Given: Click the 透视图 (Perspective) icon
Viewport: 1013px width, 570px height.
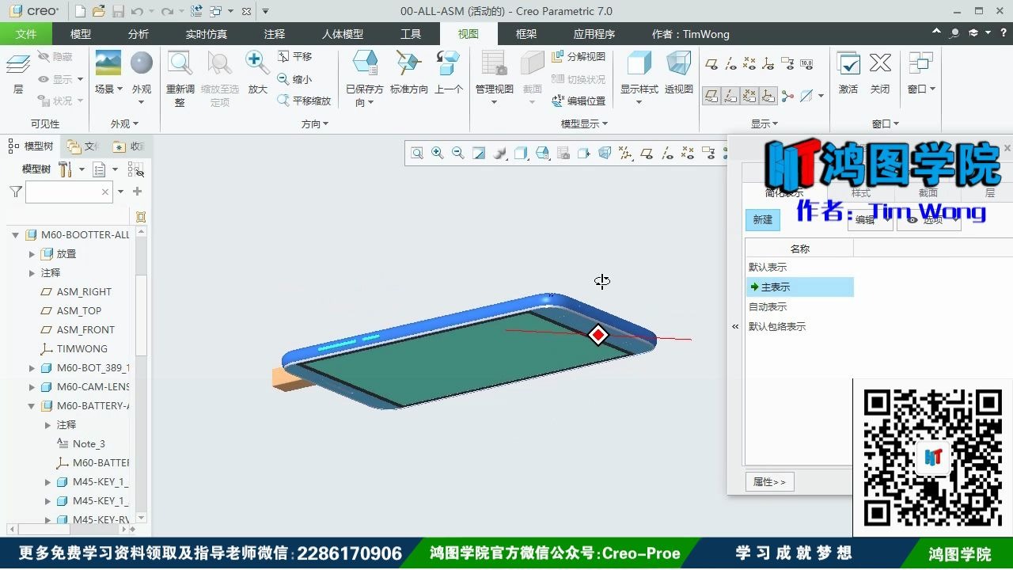Looking at the screenshot, I should point(678,75).
